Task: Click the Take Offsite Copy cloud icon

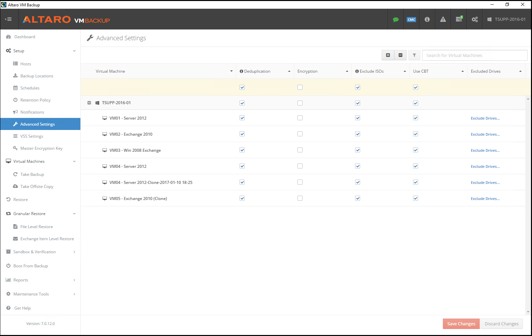Action: coord(15,186)
